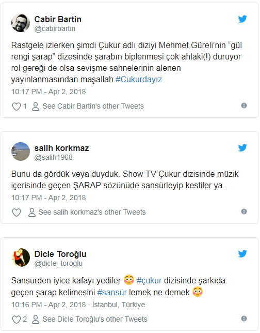Like Cabir Bartin's tweet with the heart icon
This screenshot has height=333, width=260.
[17, 107]
